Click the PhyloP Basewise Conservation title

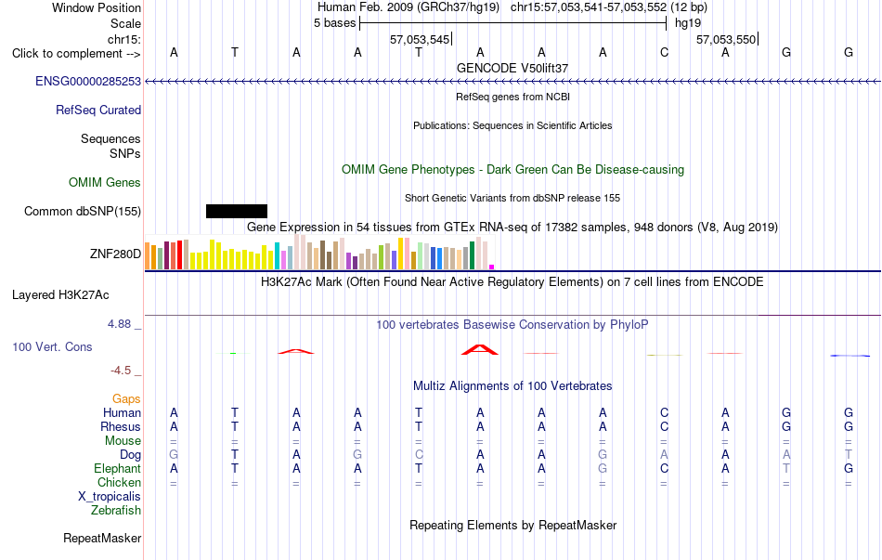click(x=512, y=324)
